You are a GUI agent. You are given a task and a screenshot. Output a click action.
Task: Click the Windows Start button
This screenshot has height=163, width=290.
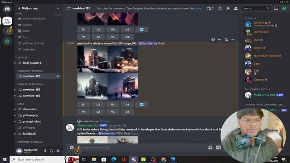pos(5,159)
